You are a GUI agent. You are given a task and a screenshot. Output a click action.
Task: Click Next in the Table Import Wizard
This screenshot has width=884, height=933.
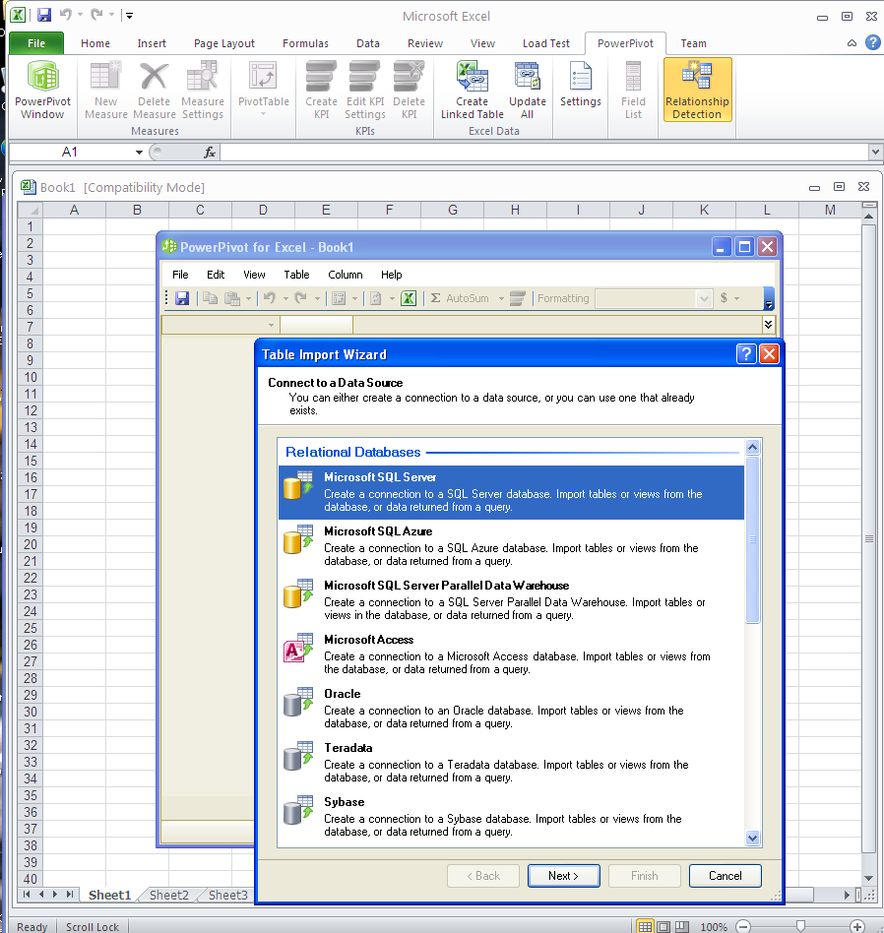563,875
